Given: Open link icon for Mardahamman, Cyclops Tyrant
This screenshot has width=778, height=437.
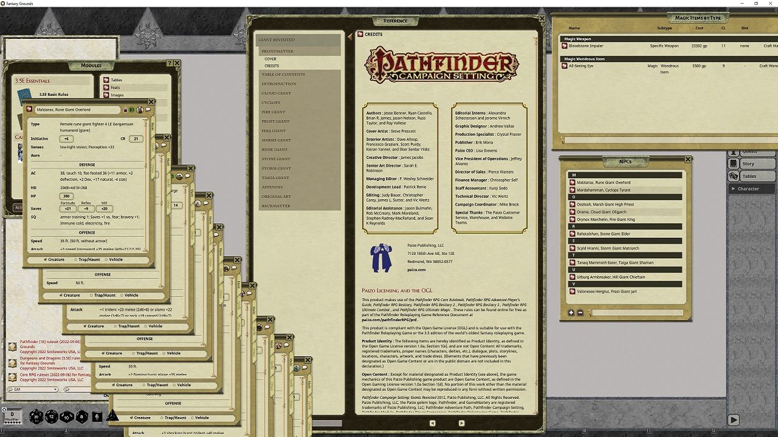Looking at the screenshot, I should click(x=573, y=190).
